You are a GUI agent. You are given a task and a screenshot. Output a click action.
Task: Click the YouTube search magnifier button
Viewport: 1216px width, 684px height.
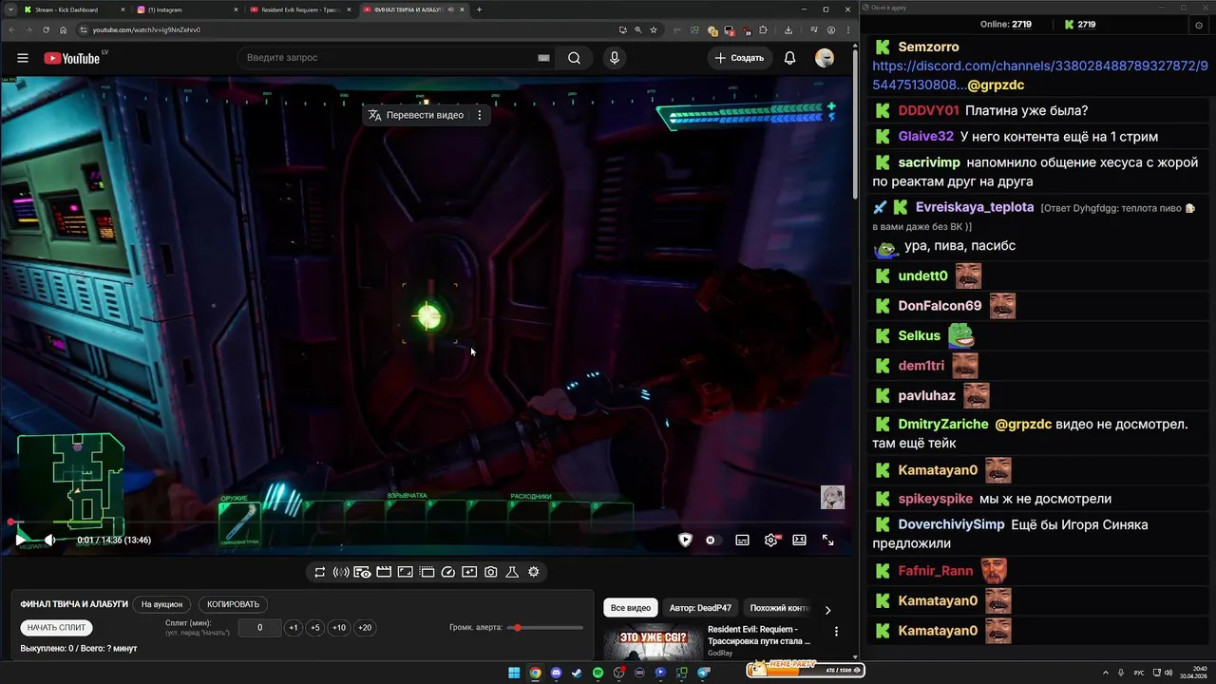(x=574, y=58)
